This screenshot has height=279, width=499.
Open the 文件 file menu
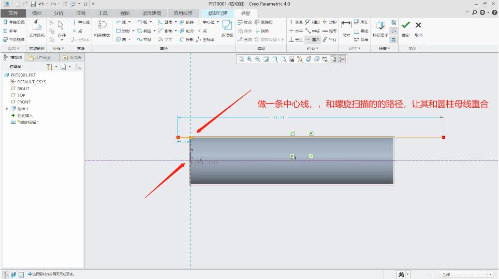[x=13, y=13]
